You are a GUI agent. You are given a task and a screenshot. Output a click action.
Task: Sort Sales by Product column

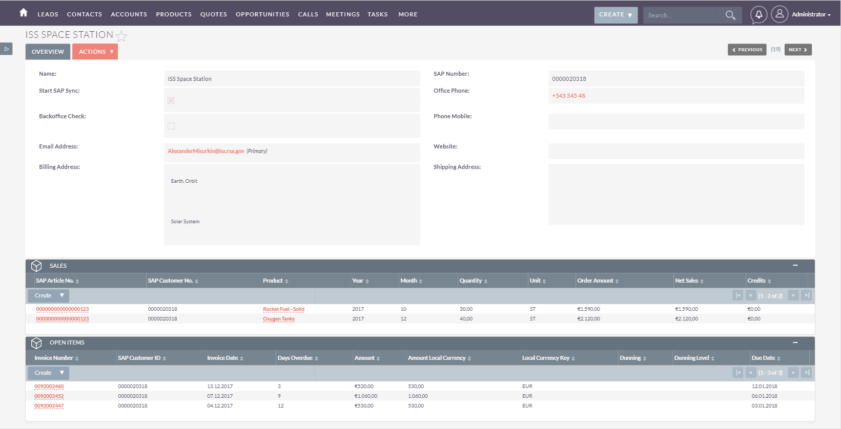(276, 281)
